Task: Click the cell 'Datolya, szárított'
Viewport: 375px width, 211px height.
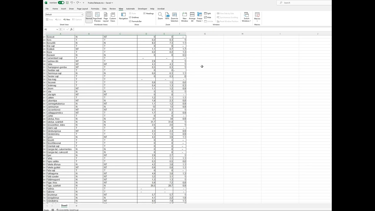Action: tap(60, 122)
